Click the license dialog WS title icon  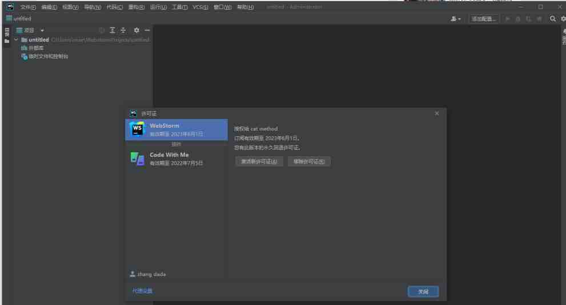click(x=133, y=113)
